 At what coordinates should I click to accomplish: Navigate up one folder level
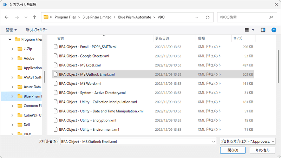pos(34,17)
